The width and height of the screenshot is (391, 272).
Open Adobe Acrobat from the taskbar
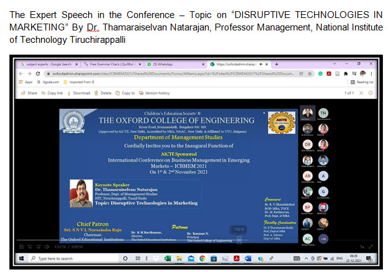[236, 258]
